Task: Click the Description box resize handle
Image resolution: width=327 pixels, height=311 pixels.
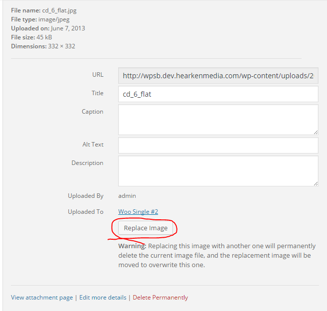Action: [316, 183]
